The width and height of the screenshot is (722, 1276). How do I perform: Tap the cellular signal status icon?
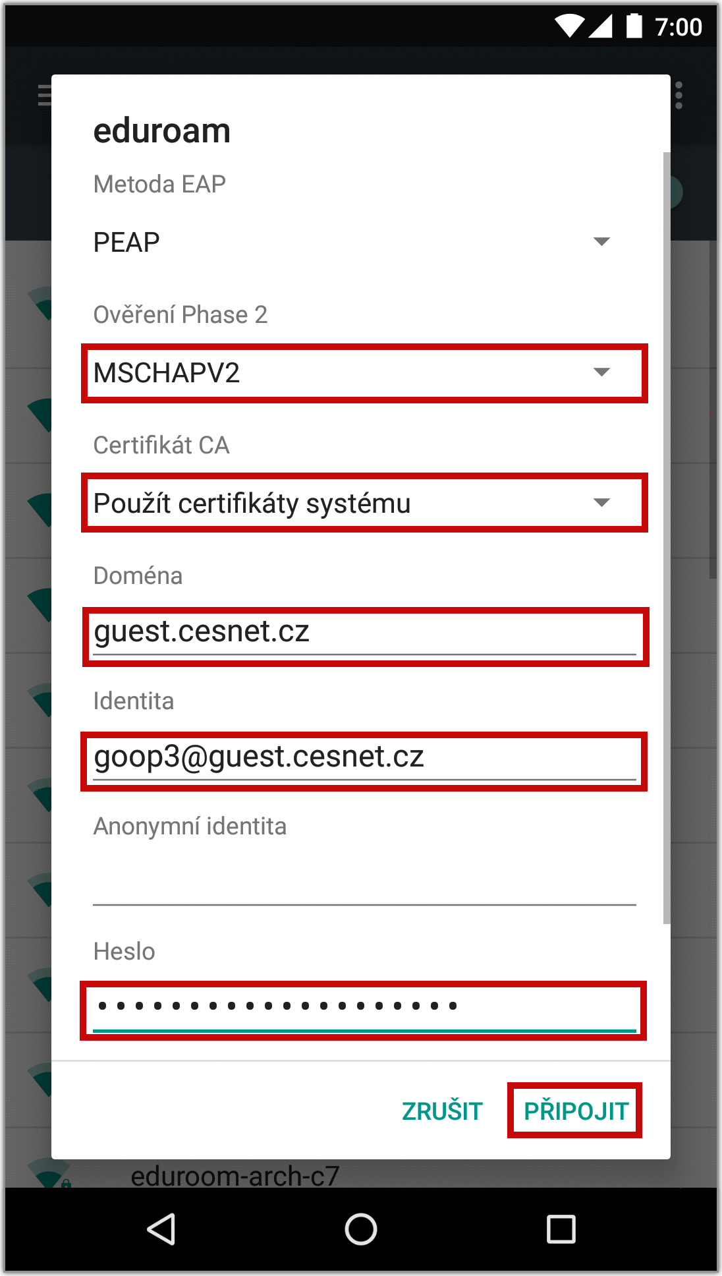pyautogui.click(x=601, y=26)
